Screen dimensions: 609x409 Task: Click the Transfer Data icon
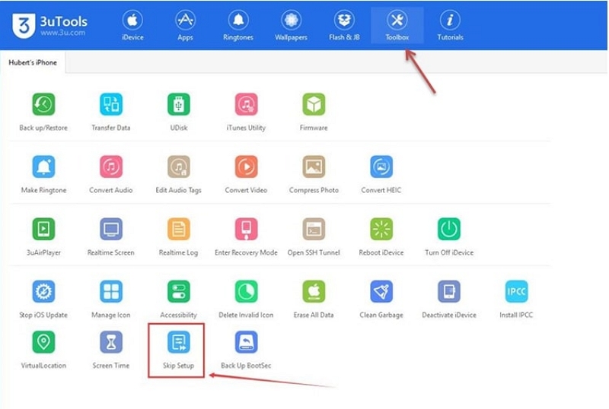tap(111, 105)
